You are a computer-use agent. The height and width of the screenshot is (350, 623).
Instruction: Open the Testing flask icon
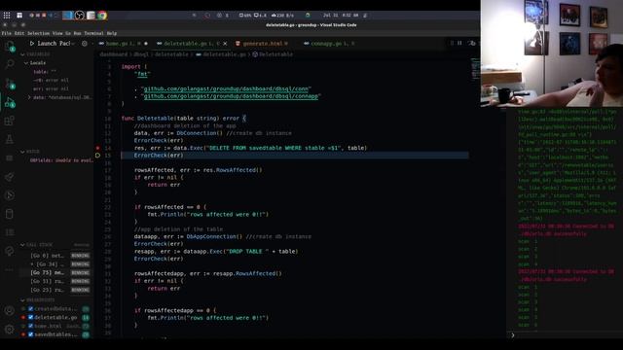point(10,139)
